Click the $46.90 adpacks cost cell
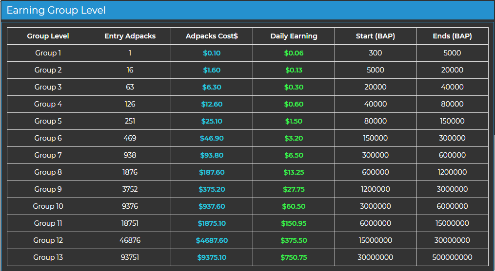 coord(212,138)
